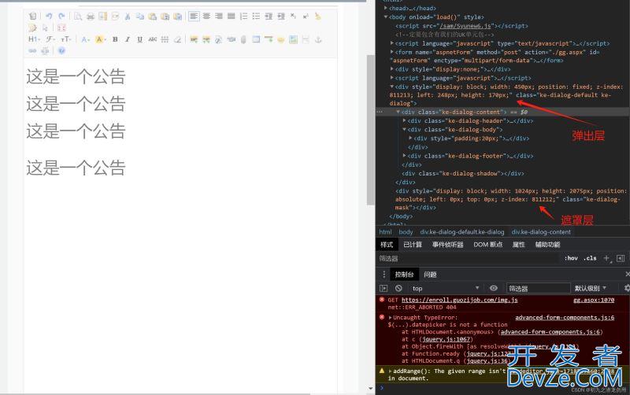Toggle the :hov element state panel
Image resolution: width=630 pixels, height=395 pixels.
[x=571, y=258]
